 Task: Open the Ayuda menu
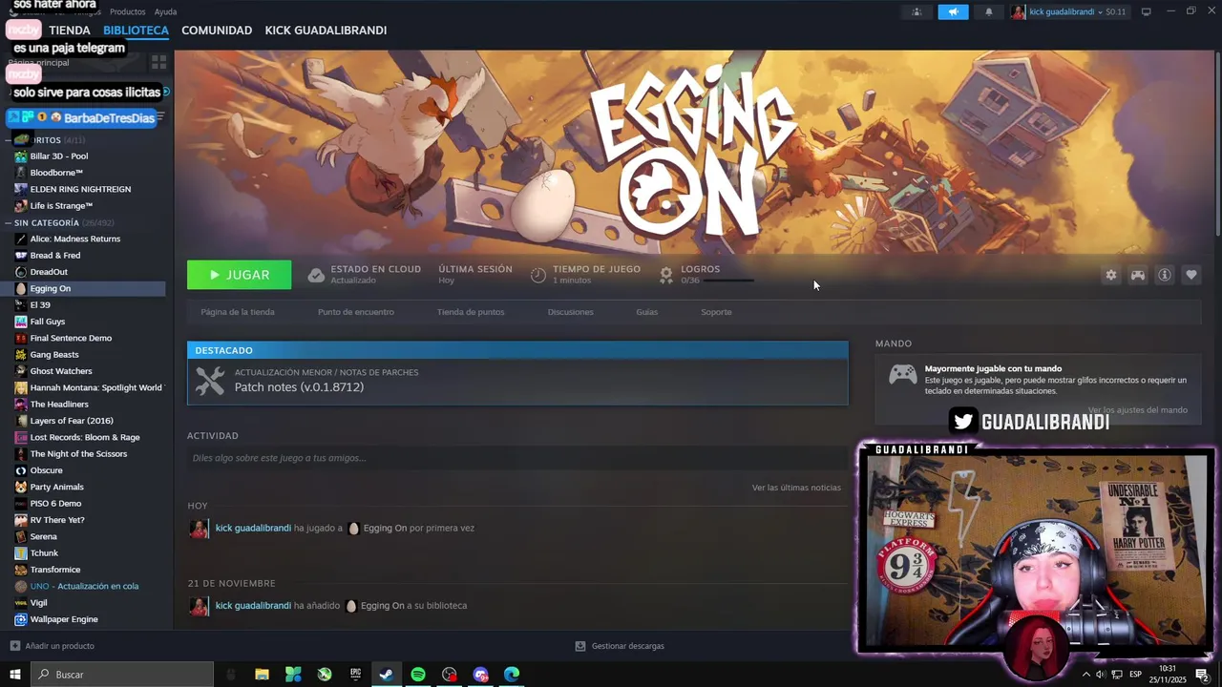click(165, 11)
